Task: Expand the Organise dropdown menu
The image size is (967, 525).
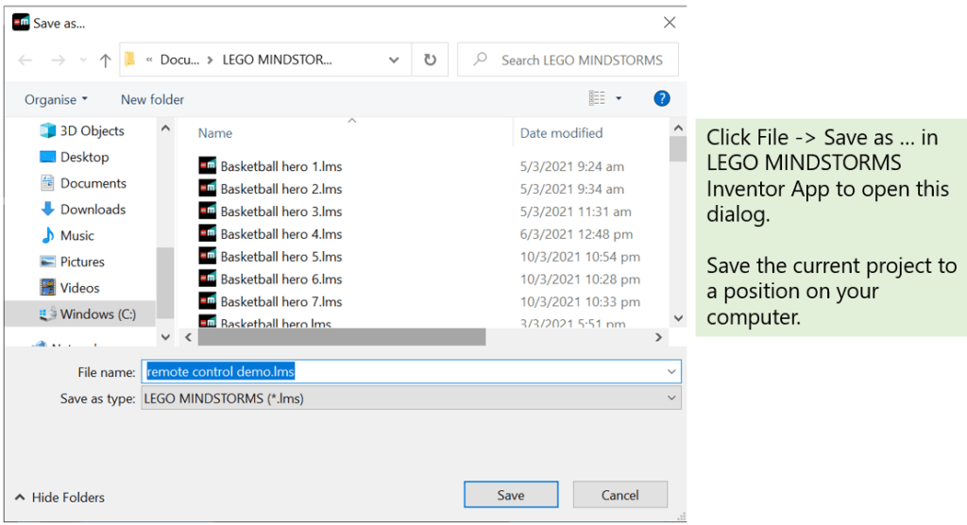Action: point(56,99)
